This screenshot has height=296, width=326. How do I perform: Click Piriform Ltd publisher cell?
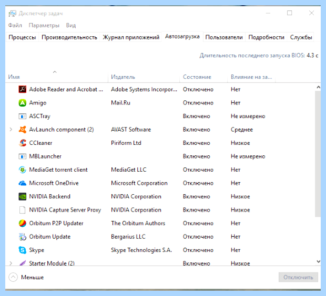click(x=126, y=143)
